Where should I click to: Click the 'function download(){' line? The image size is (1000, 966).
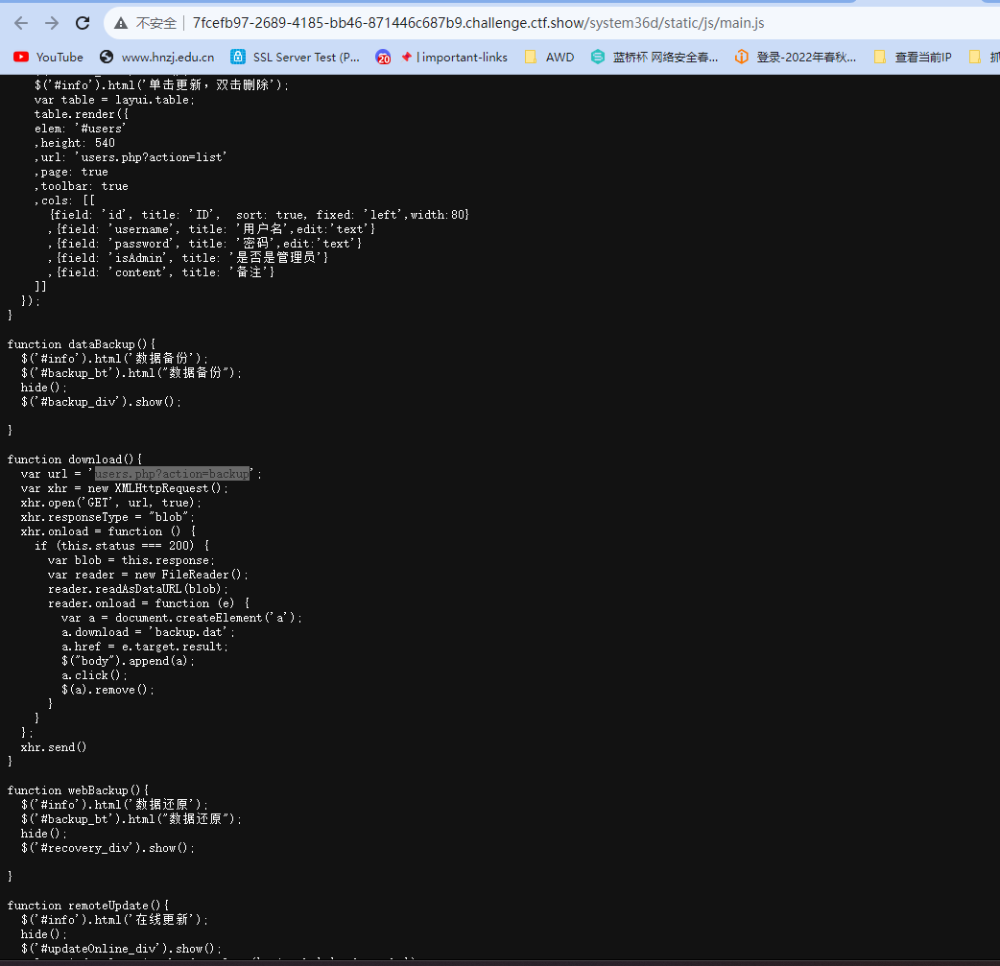coord(75,459)
